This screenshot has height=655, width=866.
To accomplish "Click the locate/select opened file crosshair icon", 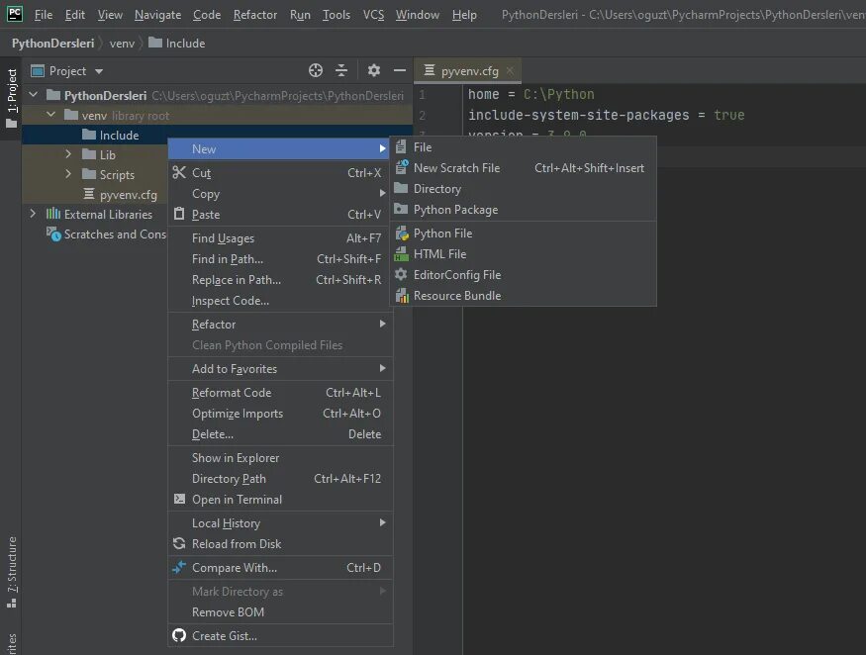I will (316, 70).
